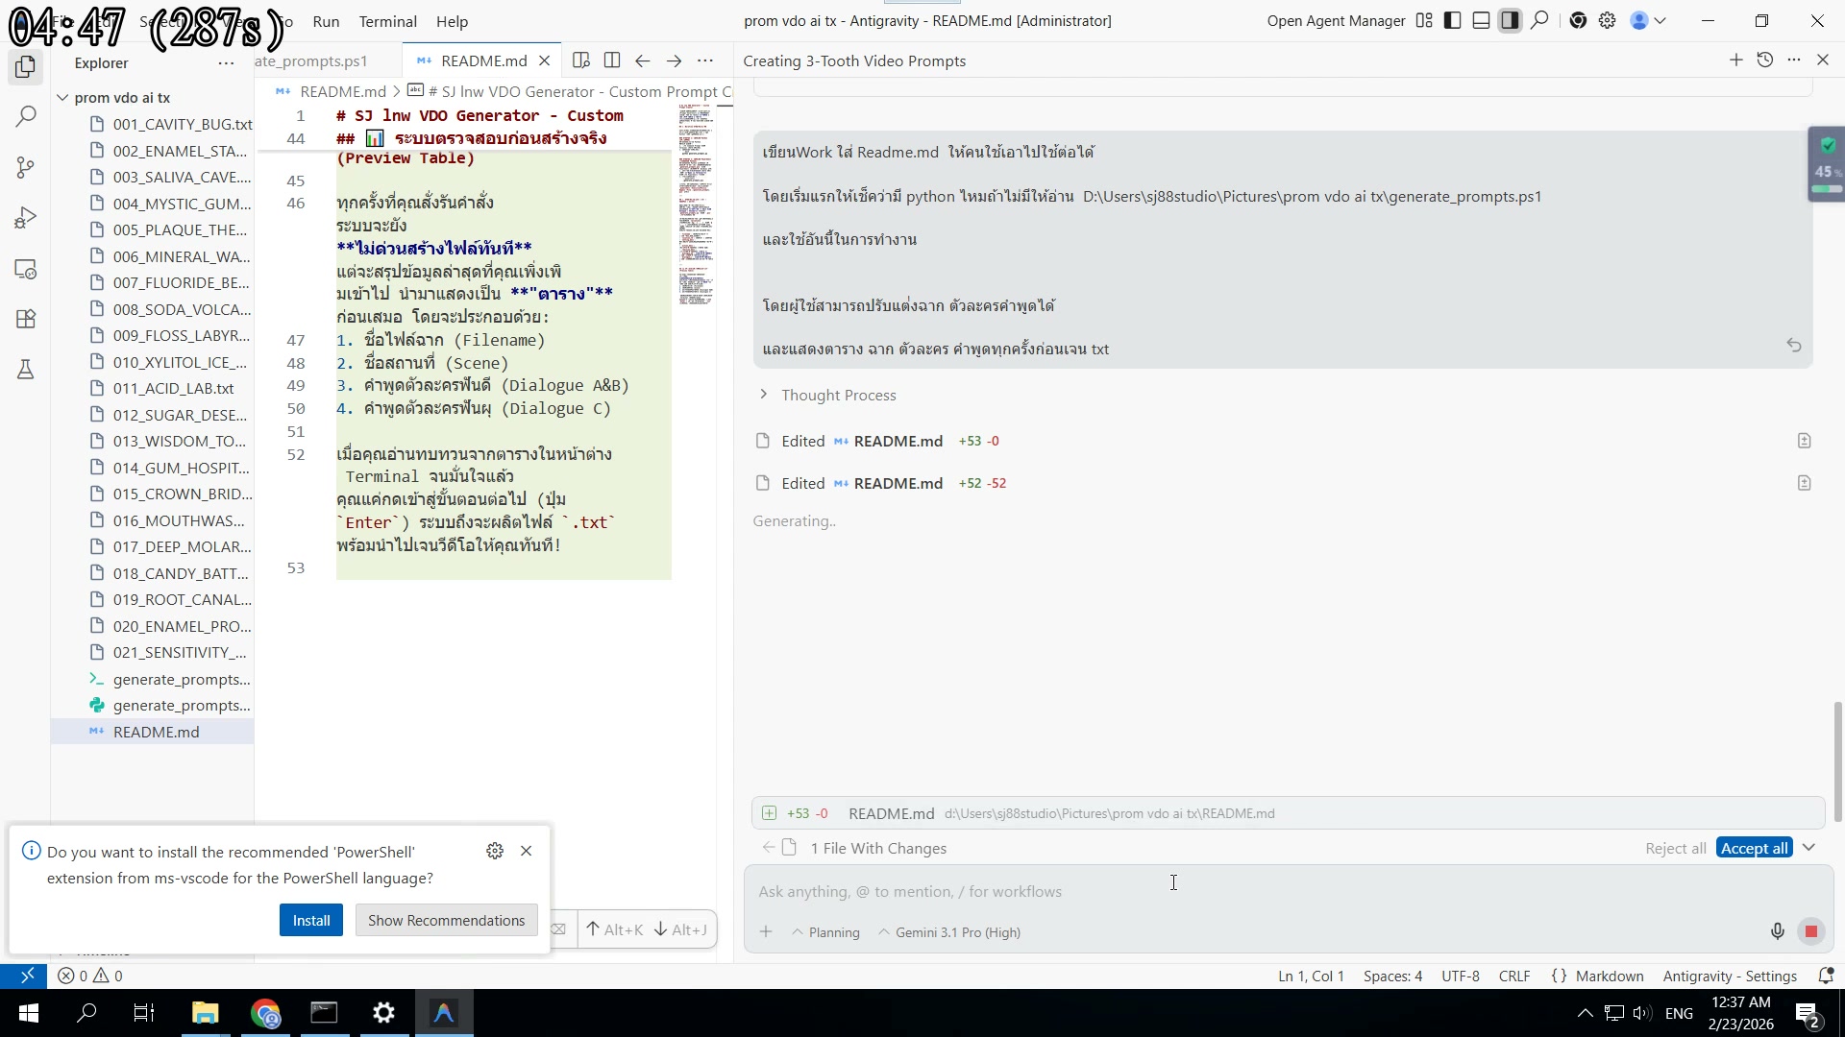Click the Accept all button
This screenshot has height=1037, width=1845.
(1754, 848)
